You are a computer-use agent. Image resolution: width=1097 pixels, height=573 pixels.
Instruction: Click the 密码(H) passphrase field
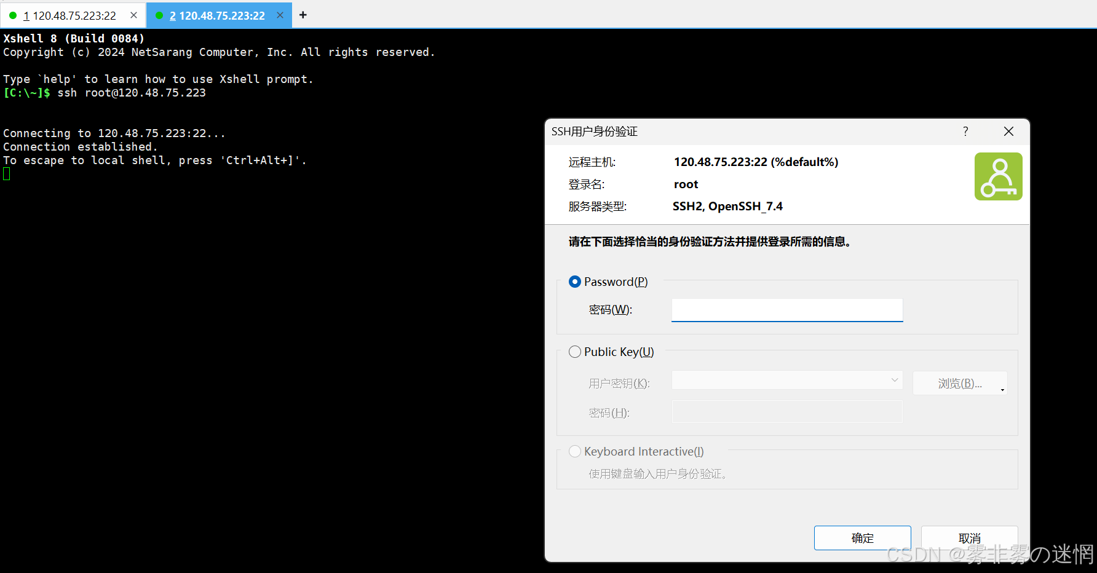786,412
